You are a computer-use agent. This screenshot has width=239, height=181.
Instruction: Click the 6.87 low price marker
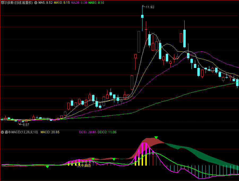26,124
